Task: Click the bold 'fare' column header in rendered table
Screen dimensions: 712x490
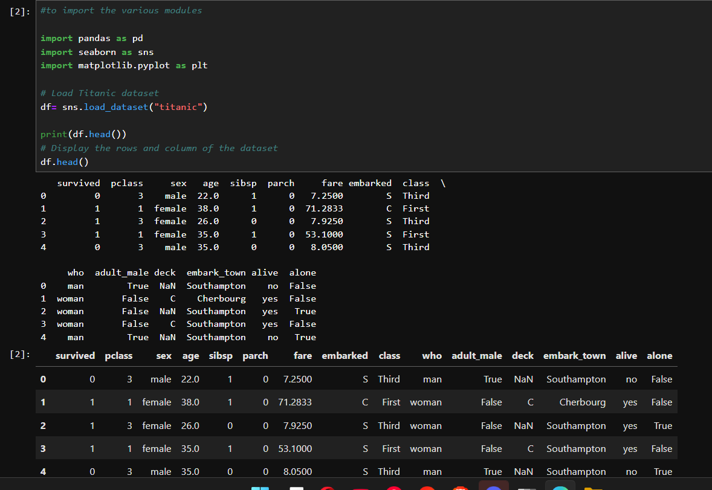Action: click(303, 356)
